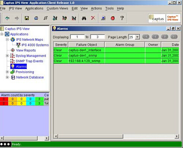Click the toolbar icon right after print
Viewport: 183px width, 148px height.
point(46,18)
